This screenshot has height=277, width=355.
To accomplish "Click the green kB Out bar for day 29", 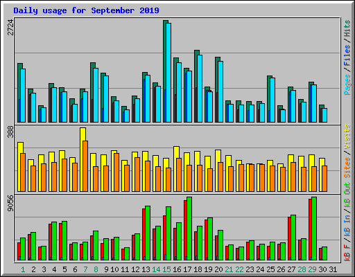I will click(x=314, y=229).
